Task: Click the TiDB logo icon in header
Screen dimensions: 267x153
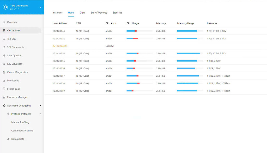Action: coord(5,7)
